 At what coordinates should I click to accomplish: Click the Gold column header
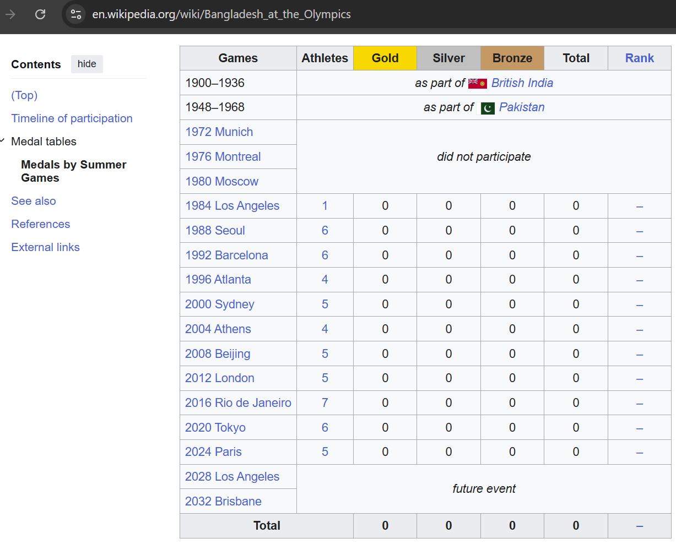pos(385,58)
